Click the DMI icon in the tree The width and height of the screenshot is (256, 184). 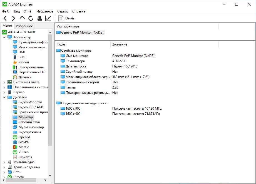(x=15, y=52)
